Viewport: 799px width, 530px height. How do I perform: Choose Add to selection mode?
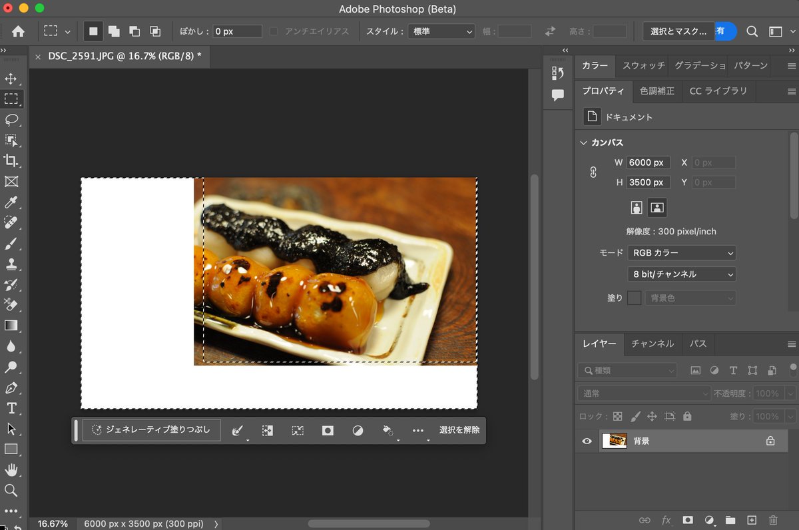click(x=114, y=31)
